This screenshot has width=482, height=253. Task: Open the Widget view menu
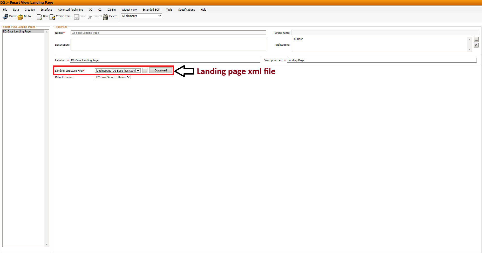pyautogui.click(x=129, y=10)
